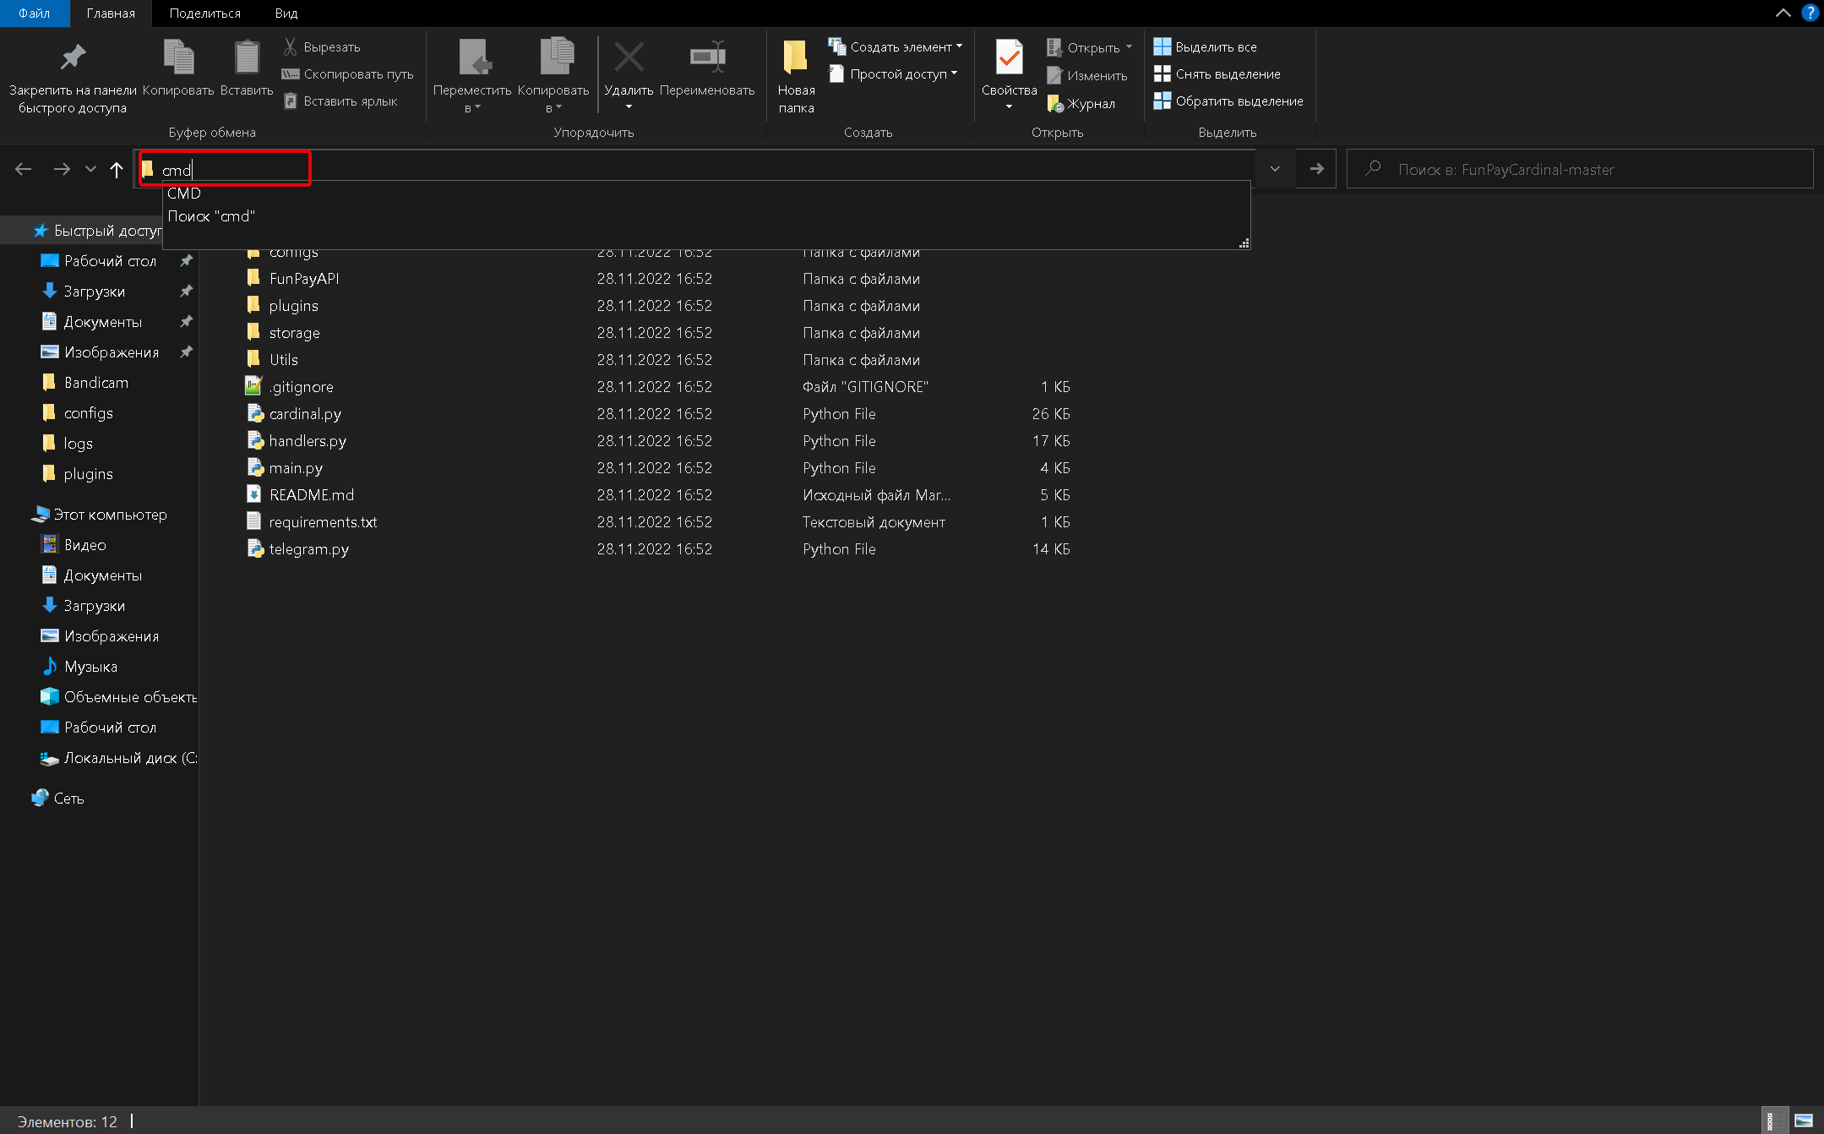Click the Select All icon
This screenshot has width=1824, height=1134.
coord(1162,47)
